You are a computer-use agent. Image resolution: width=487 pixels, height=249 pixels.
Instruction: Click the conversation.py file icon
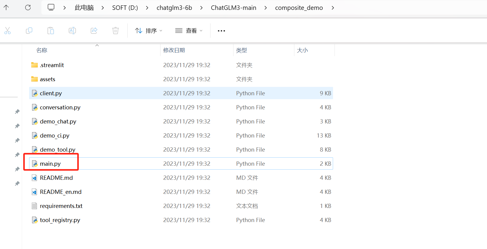point(35,107)
